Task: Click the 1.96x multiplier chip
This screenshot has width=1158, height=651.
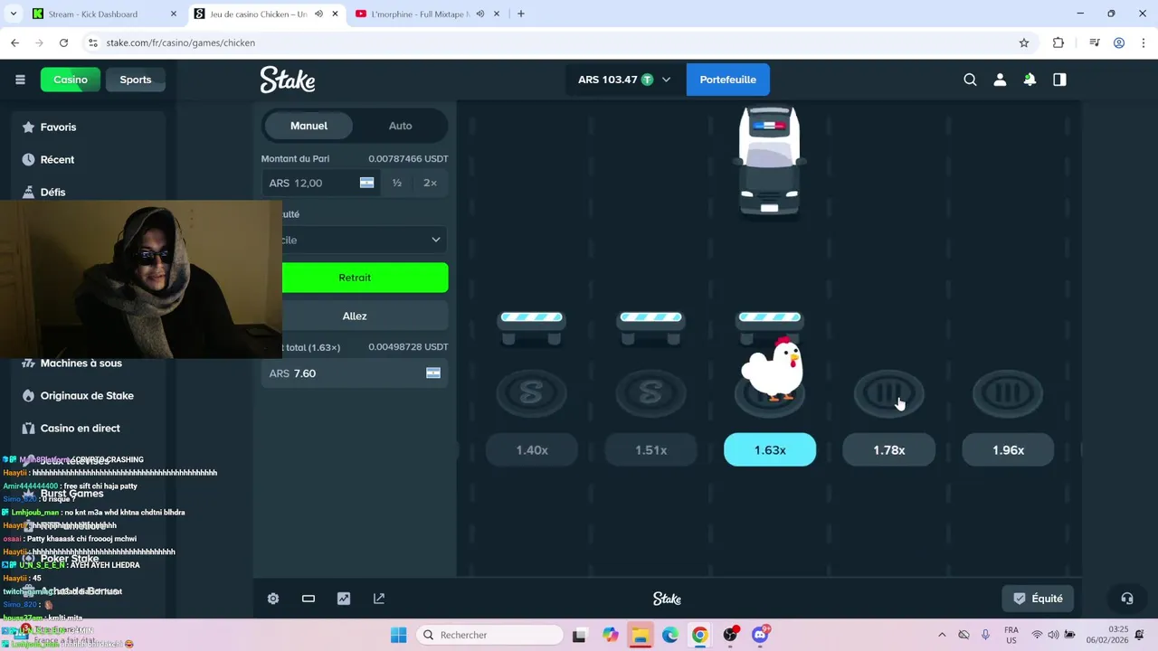Action: (1008, 450)
